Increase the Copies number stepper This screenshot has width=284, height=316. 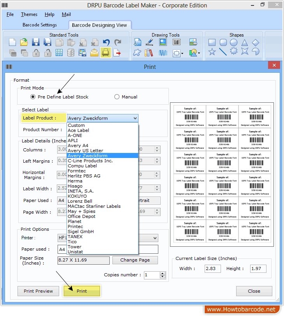162,273
